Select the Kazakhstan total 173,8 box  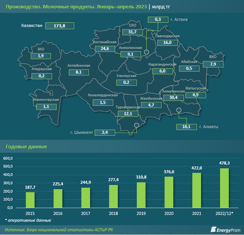coord(60,26)
